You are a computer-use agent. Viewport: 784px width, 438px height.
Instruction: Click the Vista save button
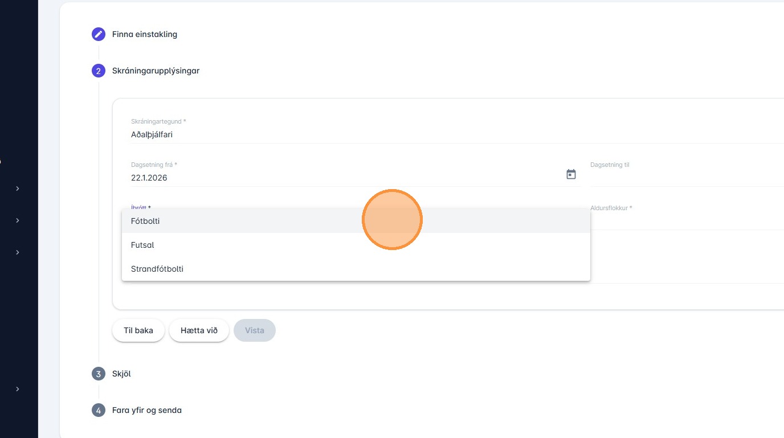pyautogui.click(x=255, y=330)
